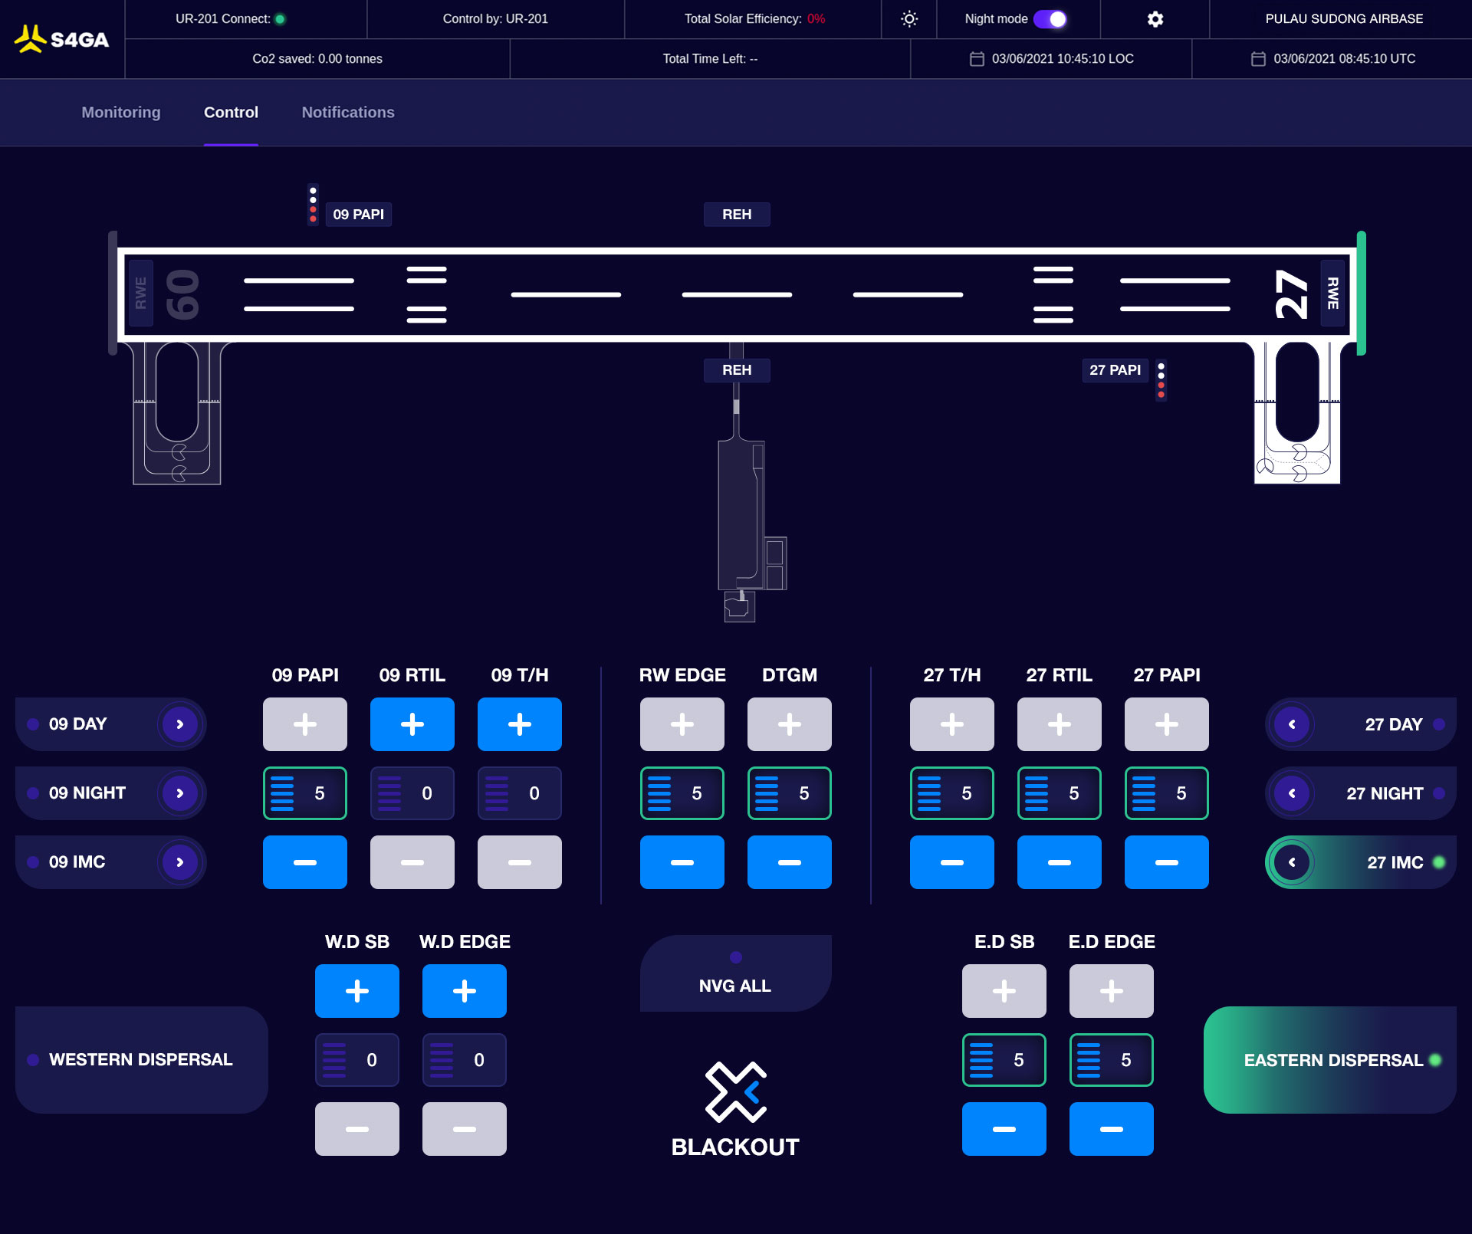Image resolution: width=1472 pixels, height=1234 pixels.
Task: Click the sun brightness icon
Action: [909, 19]
